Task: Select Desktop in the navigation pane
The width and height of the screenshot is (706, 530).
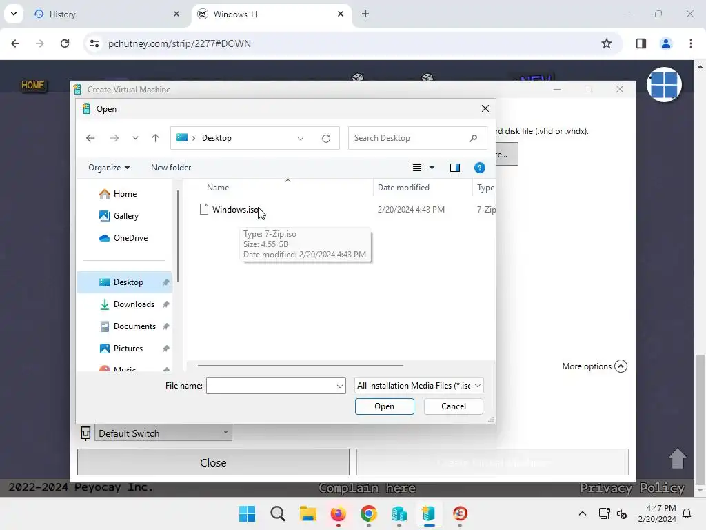Action: coord(124,282)
